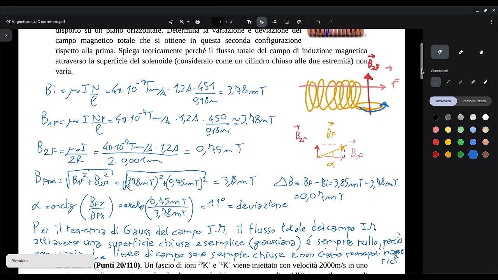Viewport: 498px width, 280px height.
Task: Select the Eraser tool
Action: coord(481,52)
